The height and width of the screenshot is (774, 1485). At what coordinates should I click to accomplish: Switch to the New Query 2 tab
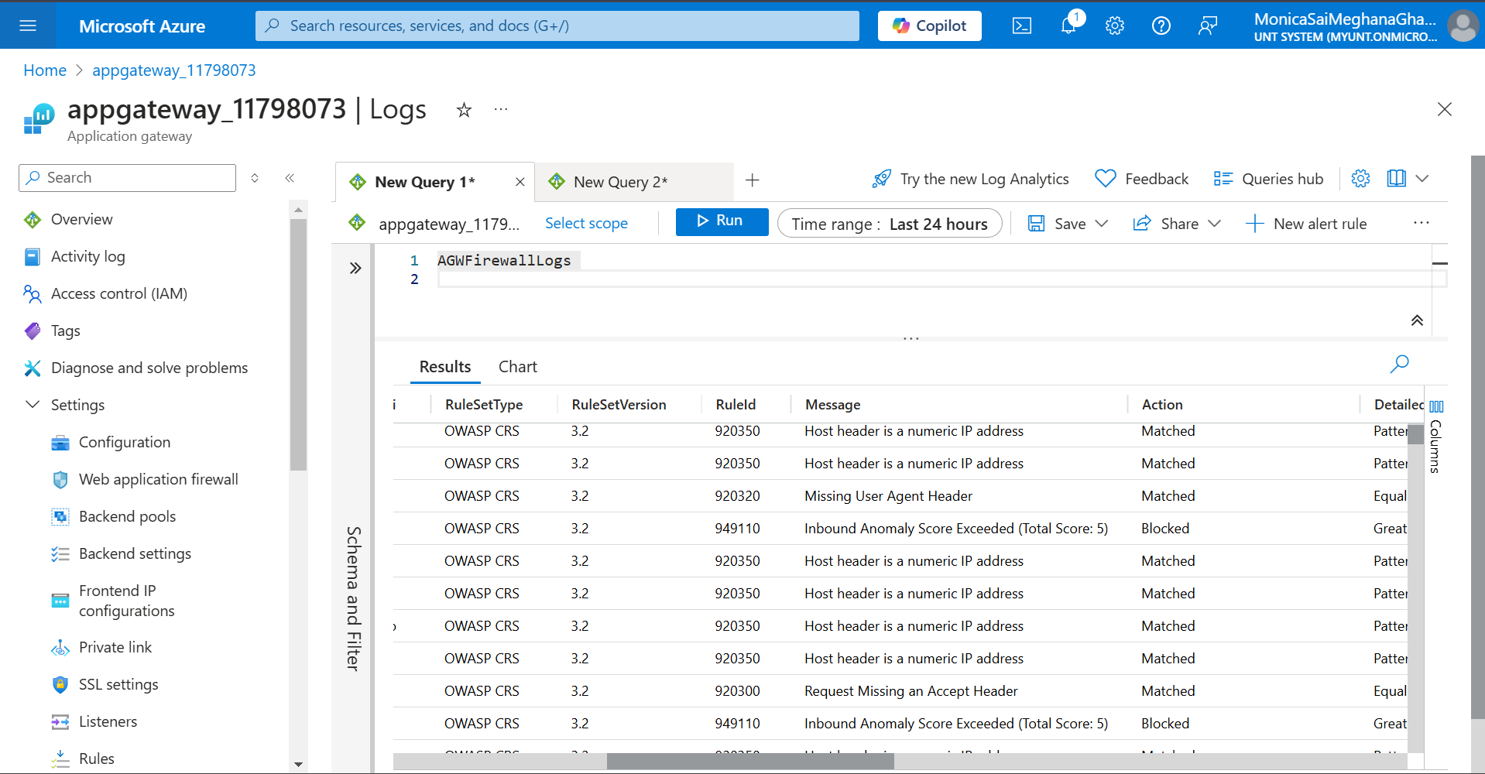[x=619, y=182]
